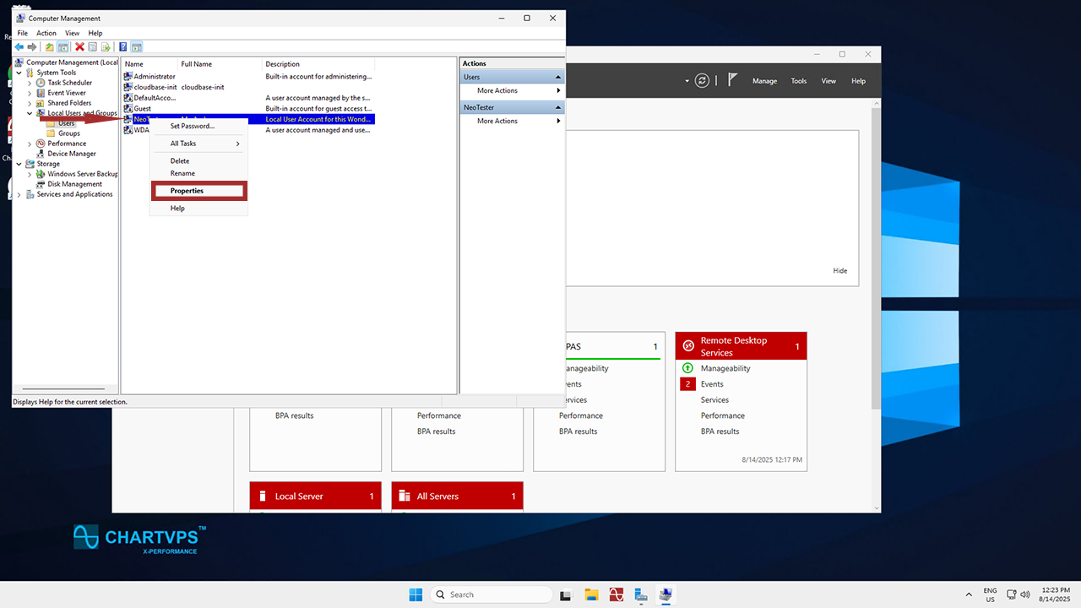Collapse the System Tools tree node
This screenshot has width=1081, height=608.
pyautogui.click(x=19, y=73)
